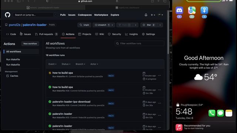The height and width of the screenshot is (133, 237).
Task: Expand the Event filter dropdown
Action: 52,64
